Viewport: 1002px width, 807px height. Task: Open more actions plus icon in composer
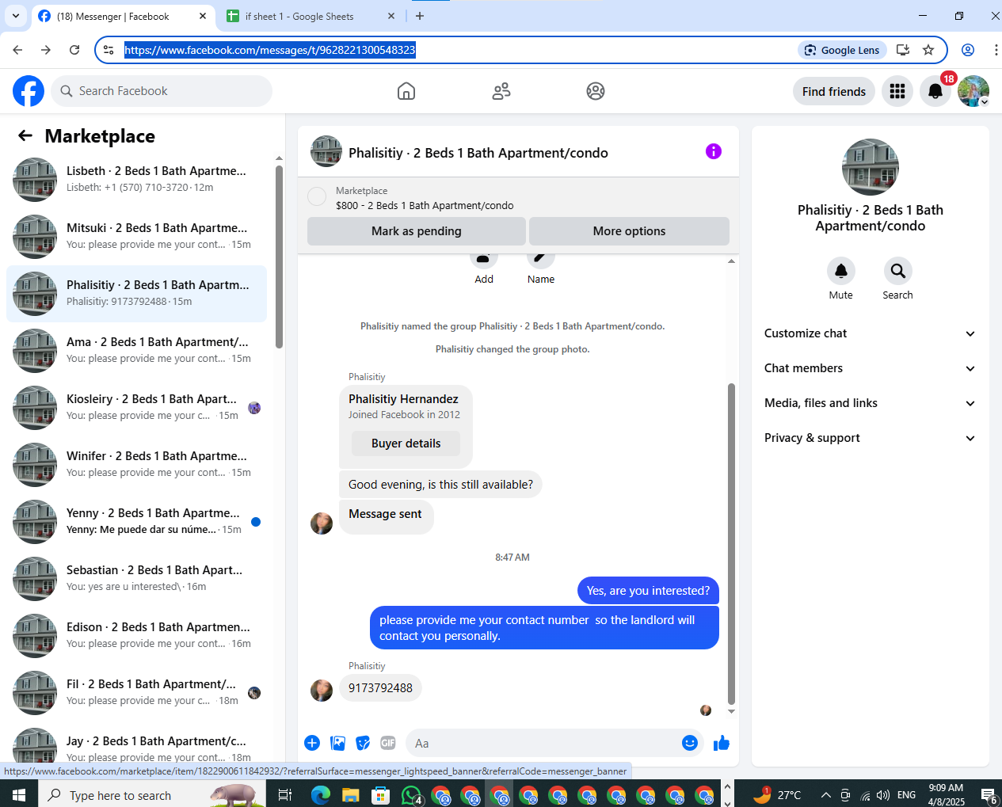(312, 743)
